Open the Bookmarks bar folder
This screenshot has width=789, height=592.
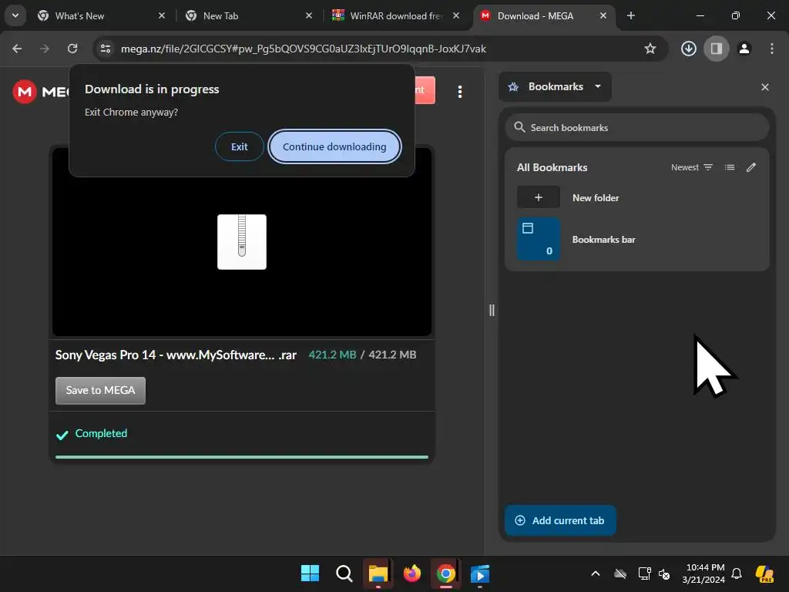637,240
